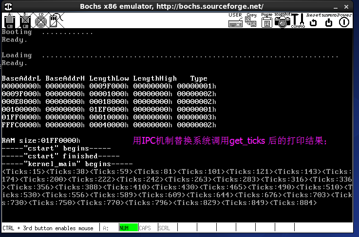The height and width of the screenshot is (237, 359).
Task: Click the Reset emulator icon
Action: (x=313, y=20)
